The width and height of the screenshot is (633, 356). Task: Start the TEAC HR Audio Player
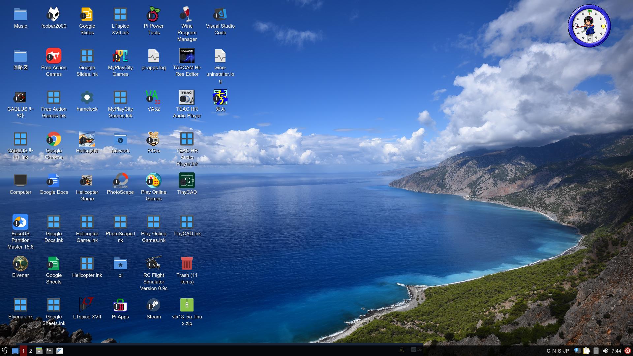pyautogui.click(x=187, y=98)
